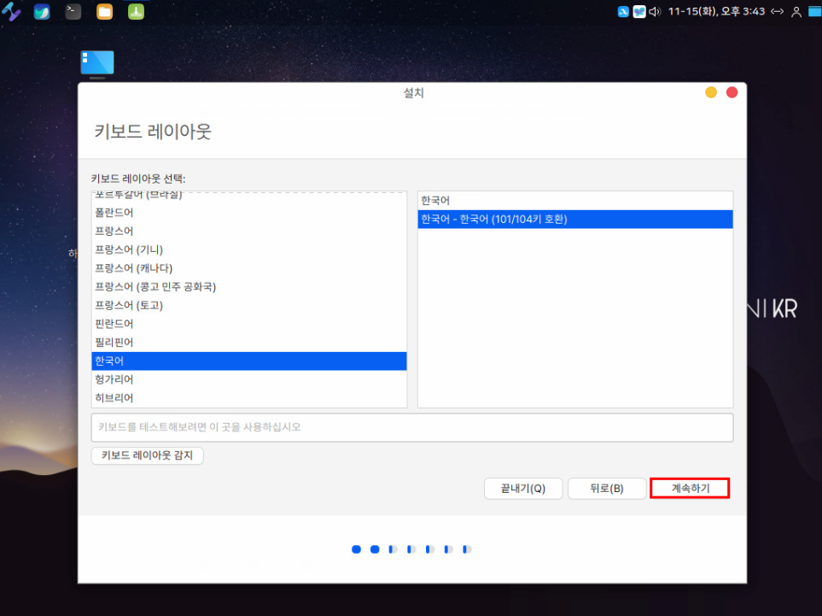
Task: Launch the blue leaf browser icon
Action: pyautogui.click(x=42, y=12)
